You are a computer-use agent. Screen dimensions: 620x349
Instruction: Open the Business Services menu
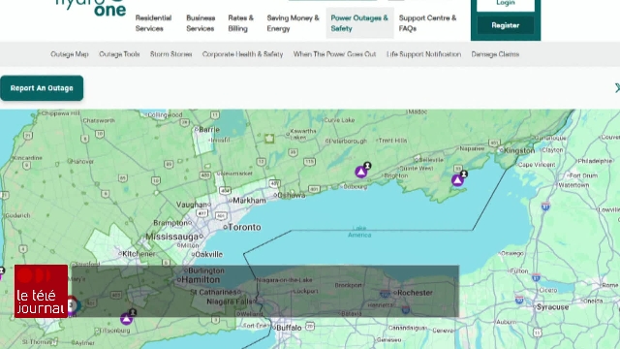pyautogui.click(x=201, y=23)
